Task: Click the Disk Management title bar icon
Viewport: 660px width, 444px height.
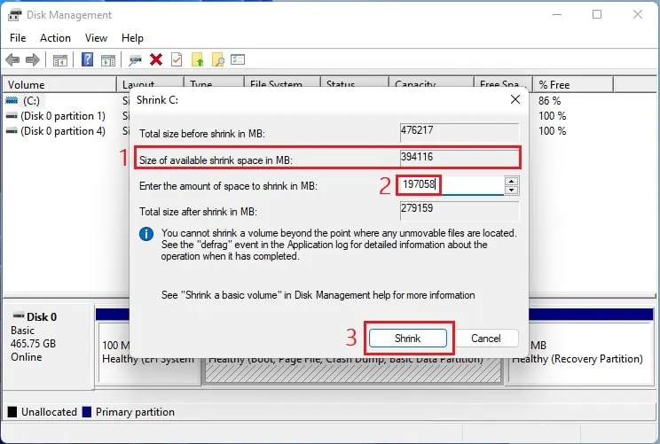Action: (14, 15)
